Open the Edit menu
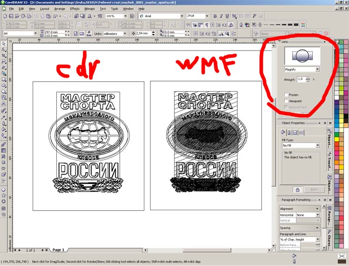The height and width of the screenshot is (266, 349). 21,9
